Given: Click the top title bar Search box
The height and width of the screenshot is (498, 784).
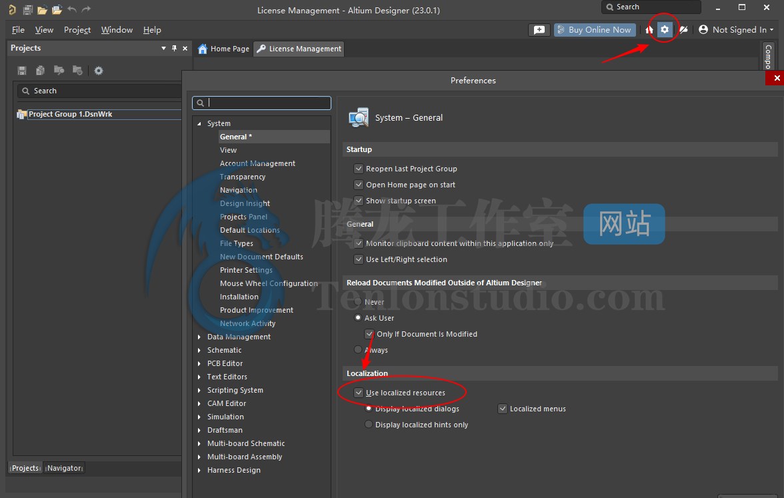Looking at the screenshot, I should coord(651,7).
